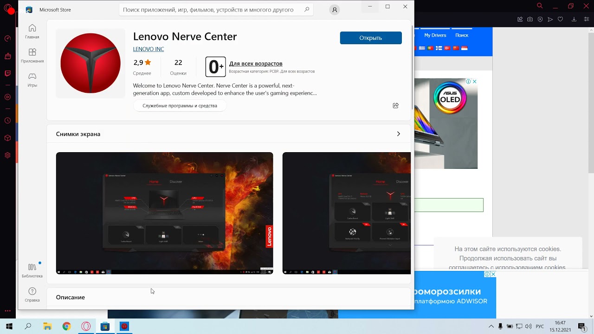
Task: Show hidden tray icons chevron
Action: click(491, 327)
